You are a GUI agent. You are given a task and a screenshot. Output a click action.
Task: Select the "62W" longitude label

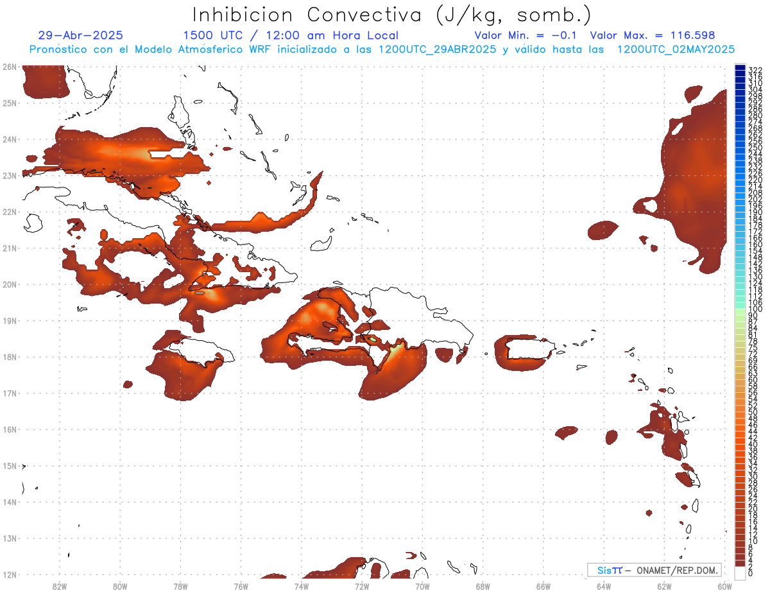coord(664,586)
